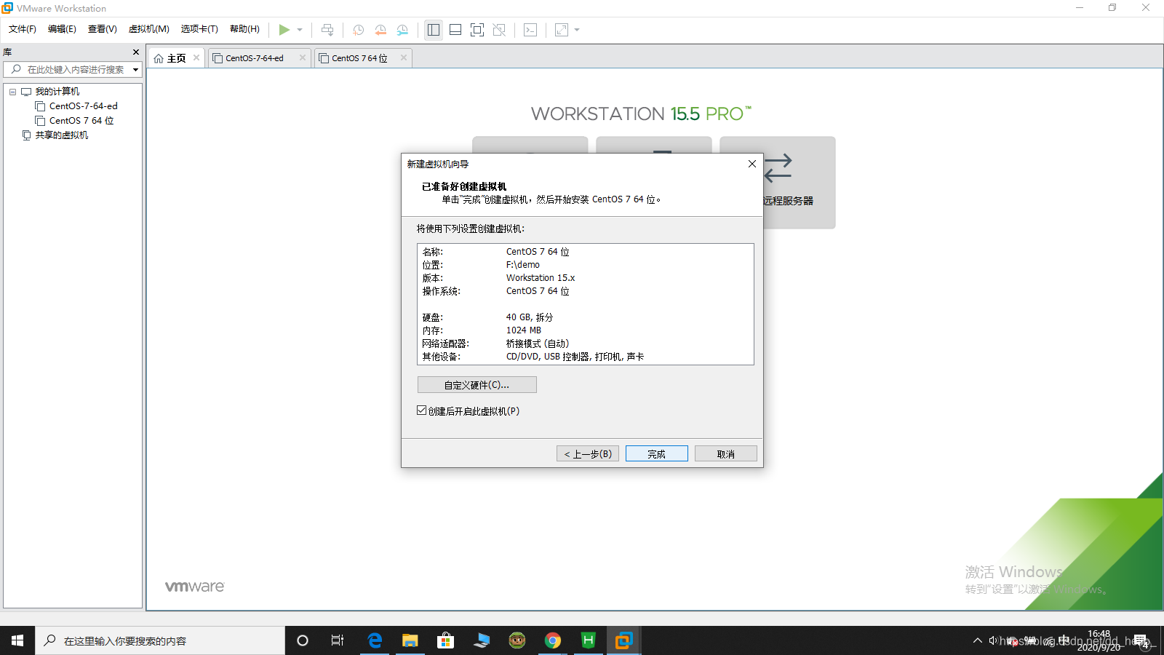The height and width of the screenshot is (655, 1164).
Task: Expand the system tray hidden icons chevron
Action: [x=977, y=640]
